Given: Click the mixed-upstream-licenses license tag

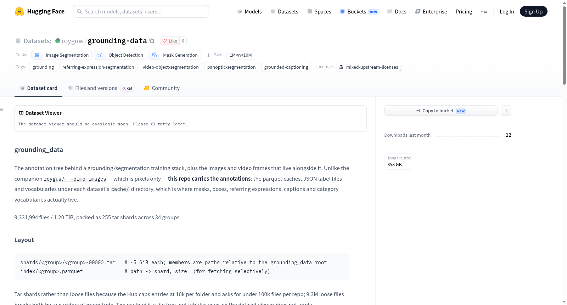Looking at the screenshot, I should [369, 67].
